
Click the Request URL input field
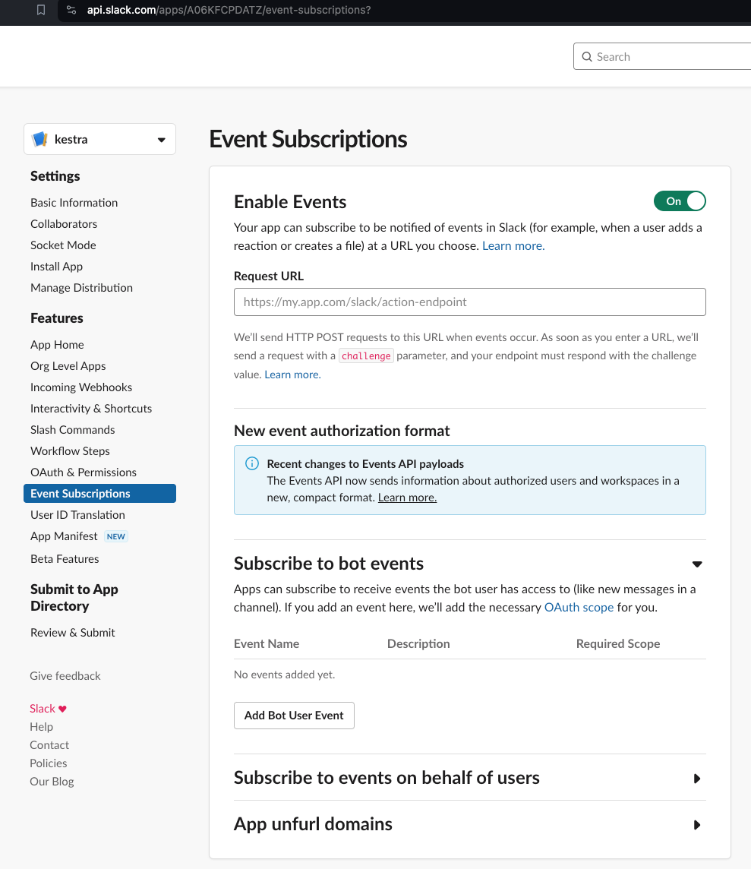pos(469,302)
